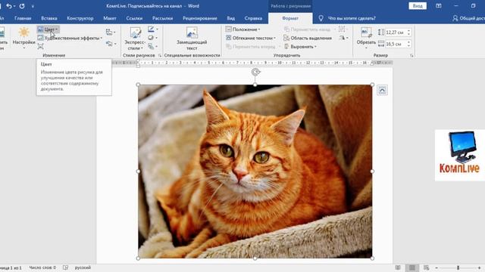Image resolution: width=485 pixels, height=272 pixels.
Task: Switch to Read Mode view in status bar
Action: pos(398,267)
